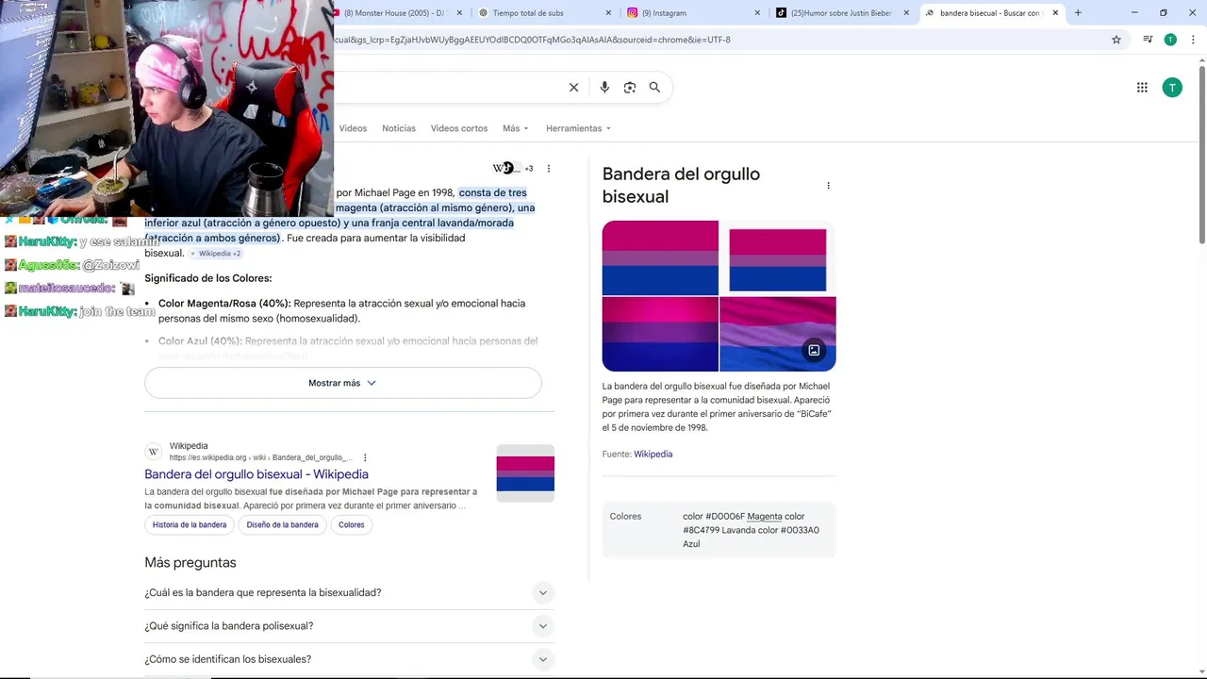Click the magnifying glass search icon

coord(654,88)
